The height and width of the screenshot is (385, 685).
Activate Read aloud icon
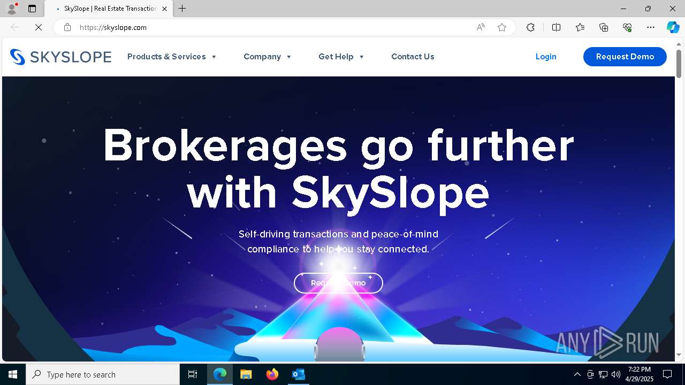481,27
